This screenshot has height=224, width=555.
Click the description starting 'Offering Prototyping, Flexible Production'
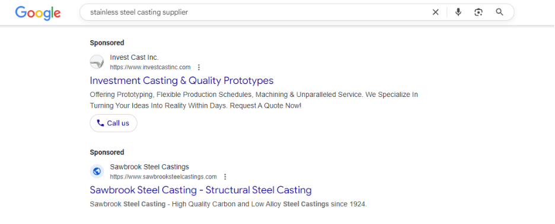point(254,100)
